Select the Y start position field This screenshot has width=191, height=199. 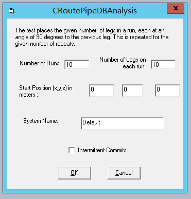pos(132,91)
